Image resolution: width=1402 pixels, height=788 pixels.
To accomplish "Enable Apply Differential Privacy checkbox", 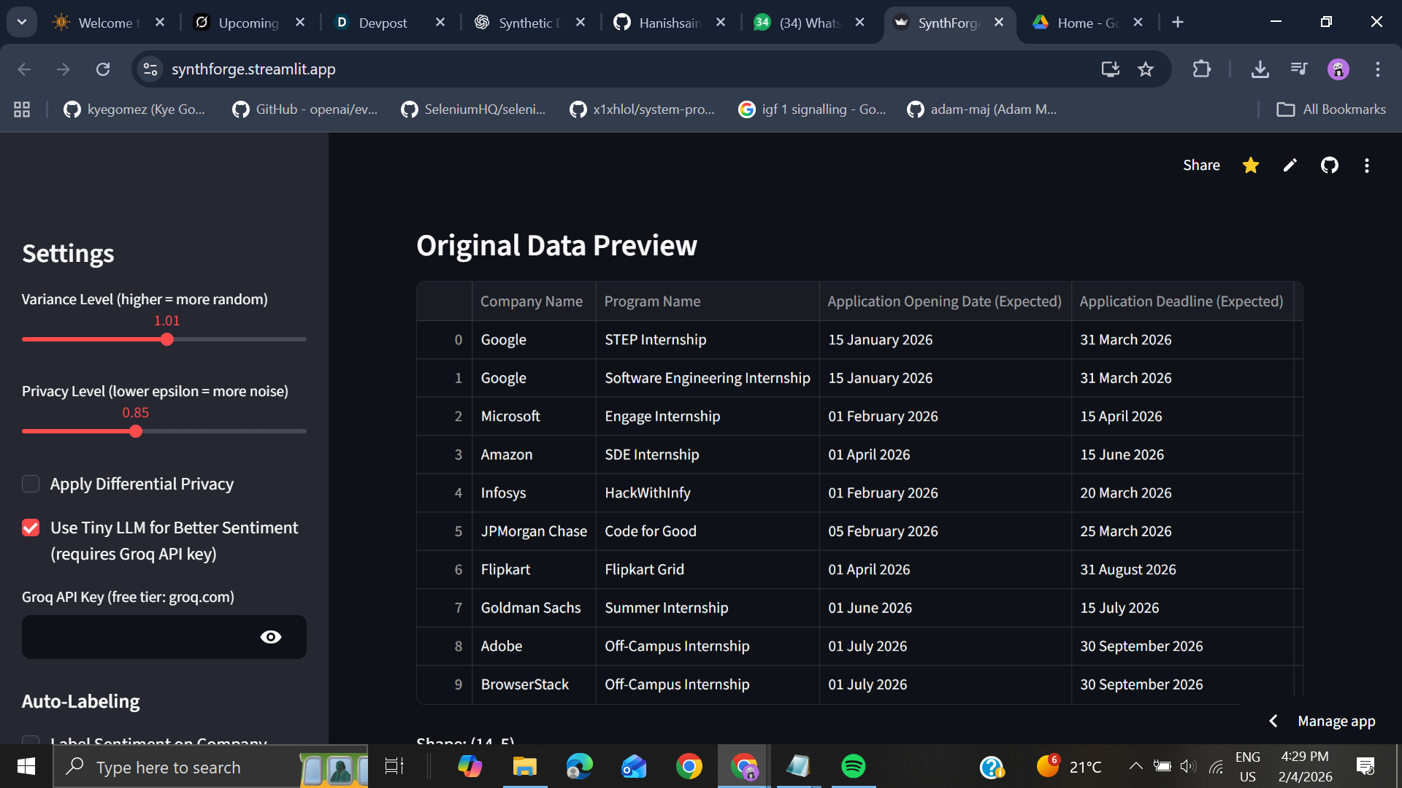I will click(31, 484).
